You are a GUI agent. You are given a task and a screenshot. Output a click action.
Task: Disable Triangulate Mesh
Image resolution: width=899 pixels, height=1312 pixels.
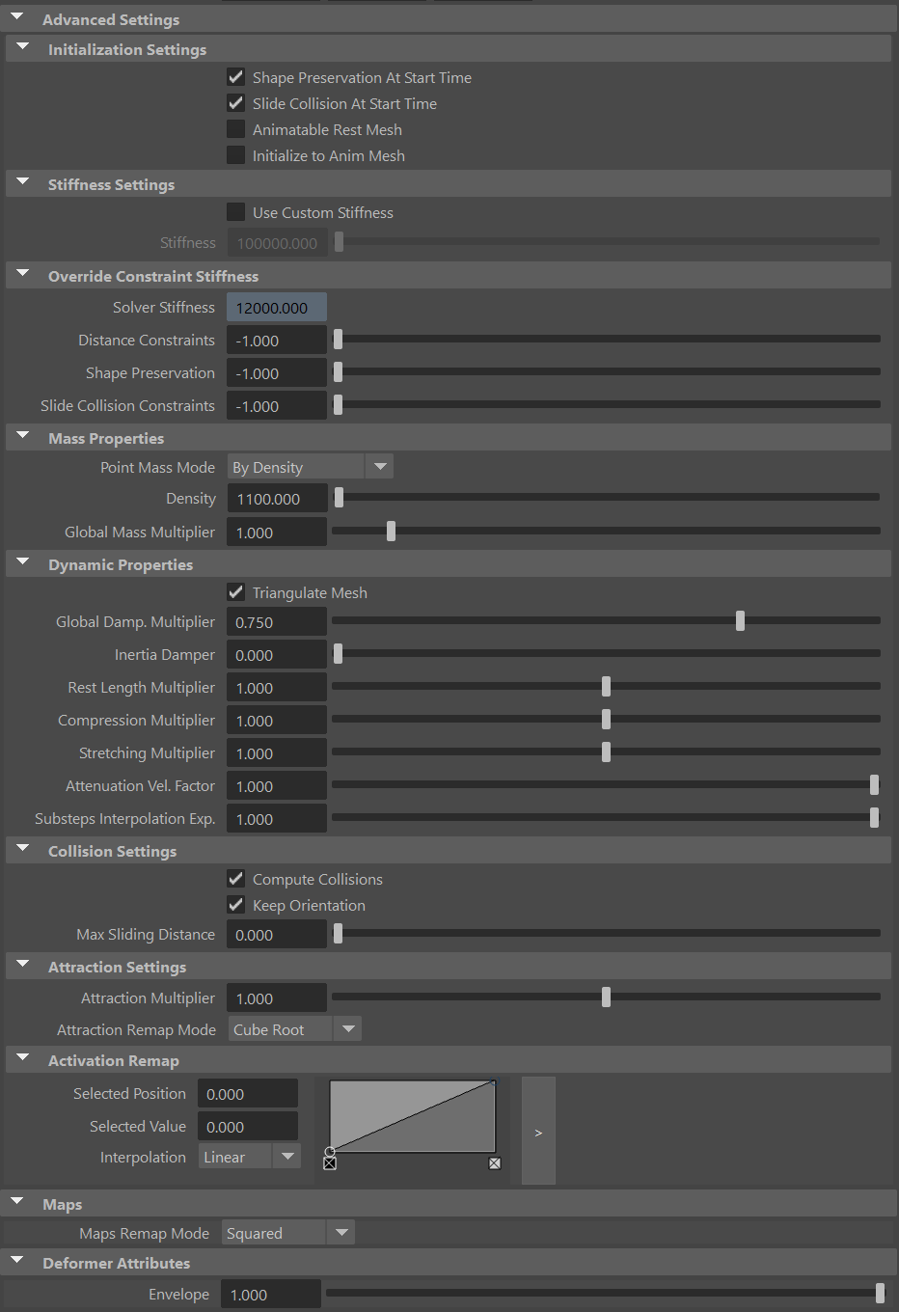tap(235, 592)
